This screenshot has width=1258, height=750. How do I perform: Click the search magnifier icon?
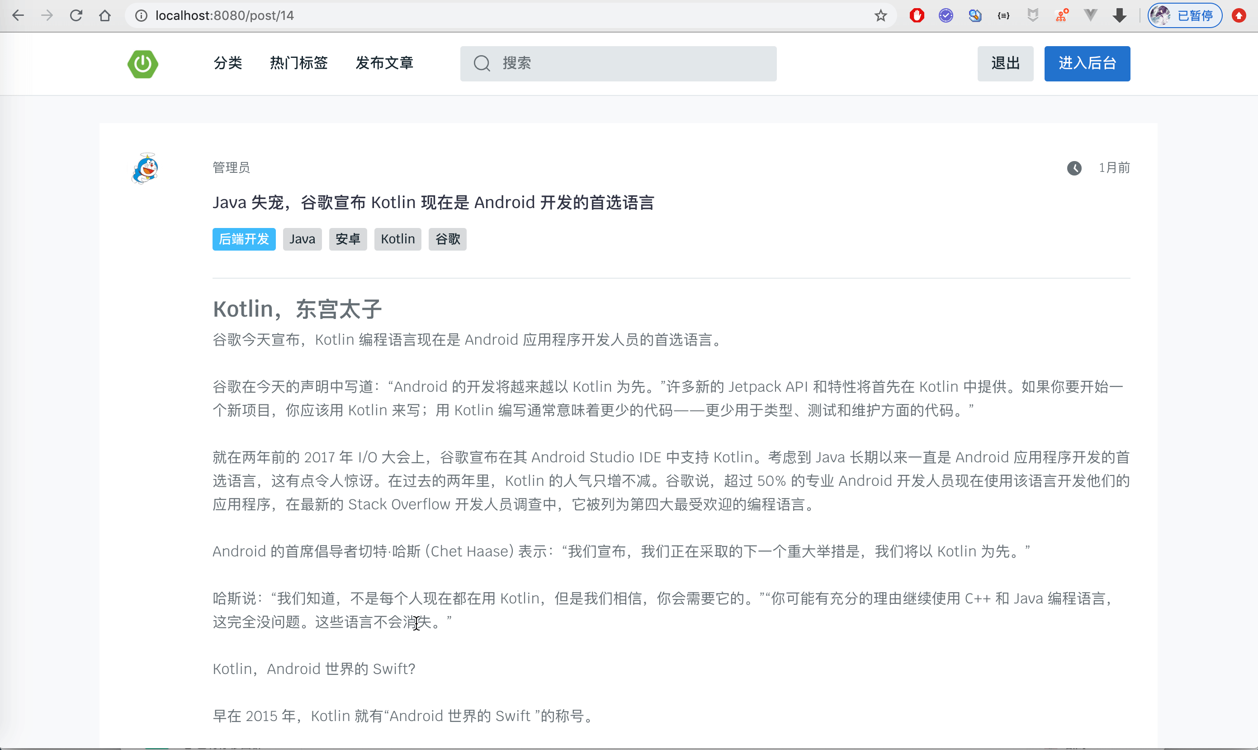click(482, 64)
